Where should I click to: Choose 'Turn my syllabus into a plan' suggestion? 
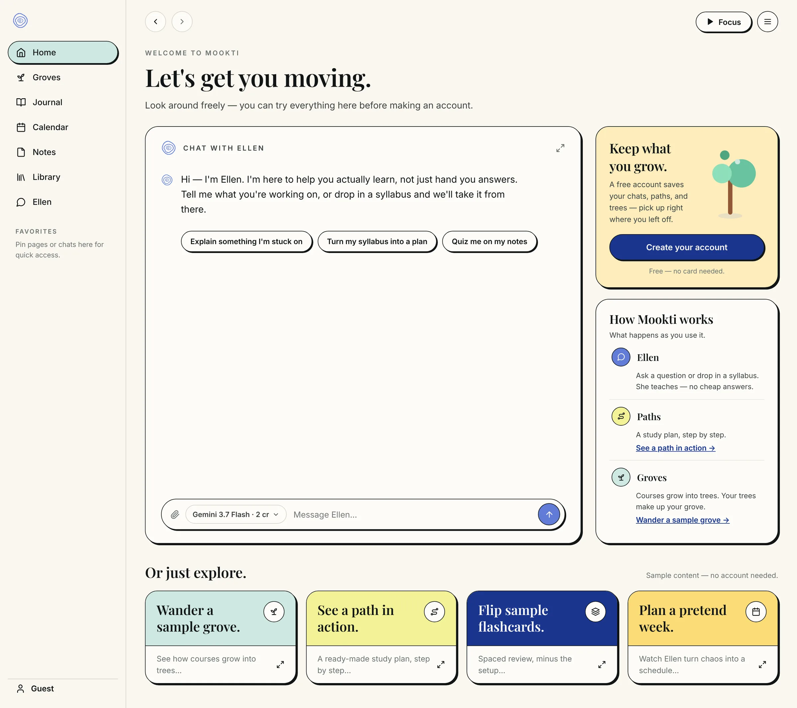pyautogui.click(x=377, y=241)
